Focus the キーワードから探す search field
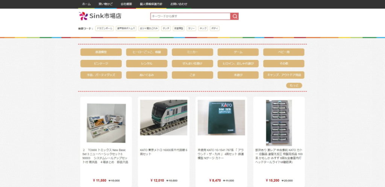385x187 pixels. pos(190,16)
